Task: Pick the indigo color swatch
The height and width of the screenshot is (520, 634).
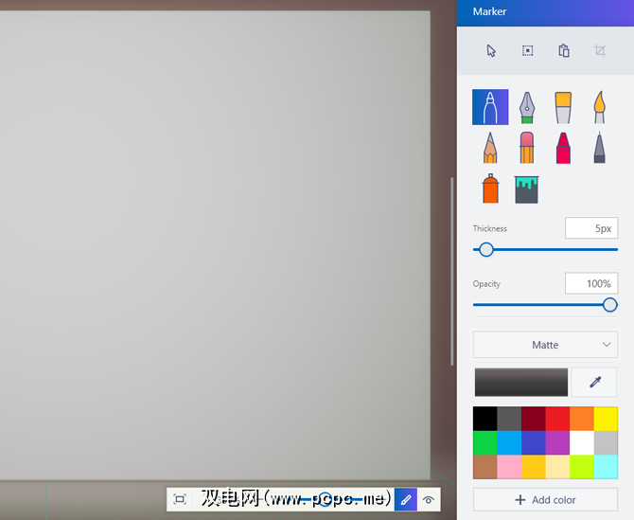Action: coord(534,443)
